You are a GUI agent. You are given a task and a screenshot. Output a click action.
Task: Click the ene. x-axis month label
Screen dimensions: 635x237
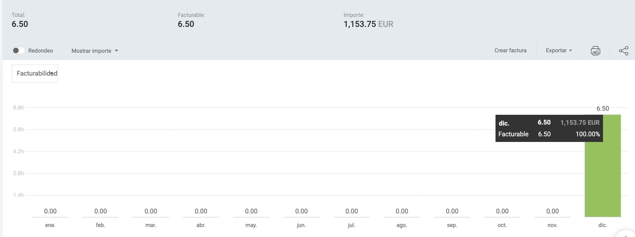(x=50, y=225)
